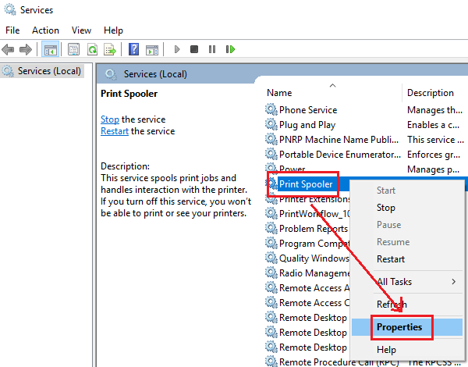Click gear icon next to Phone Service
The image size is (468, 367).
(x=271, y=109)
